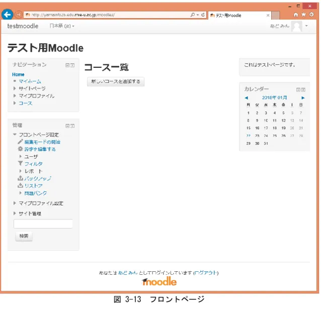Click calendar day 31

click(x=266, y=144)
